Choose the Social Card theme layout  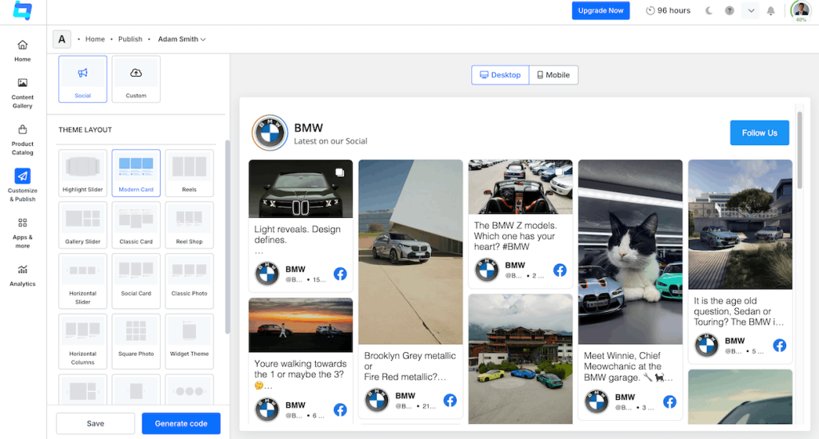[x=136, y=281]
